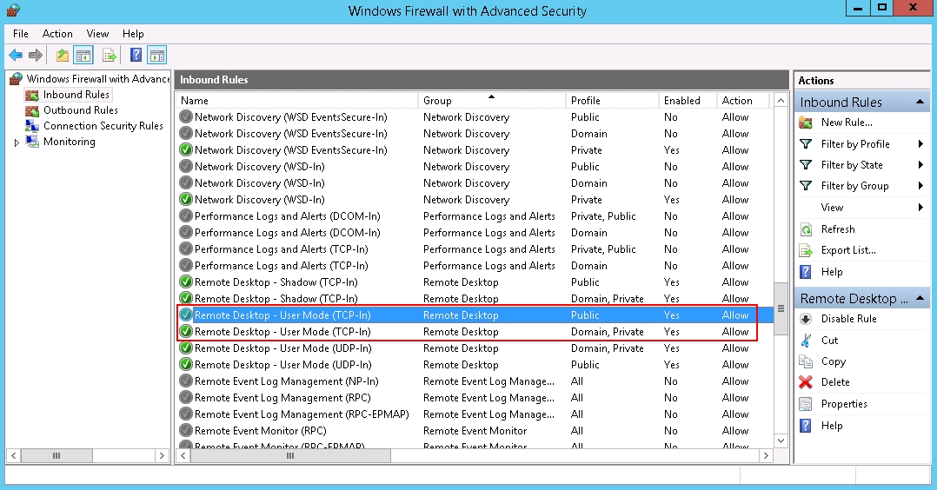The height and width of the screenshot is (490, 937).
Task: Click New Rule icon in Actions pane
Action: click(x=806, y=122)
